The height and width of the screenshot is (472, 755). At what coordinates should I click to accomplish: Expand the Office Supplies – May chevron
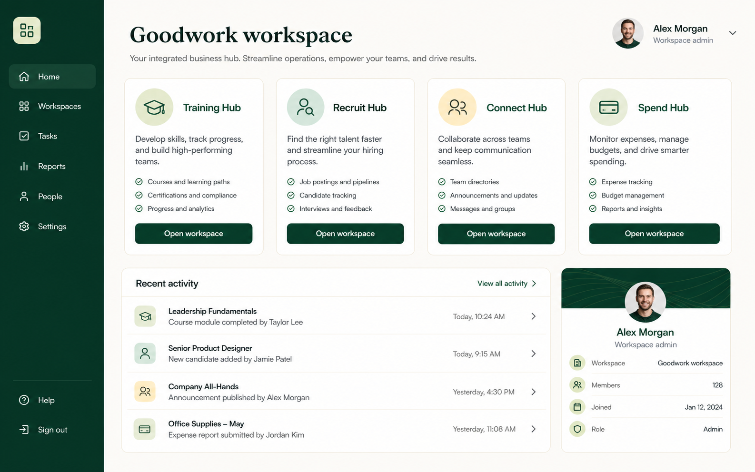pyautogui.click(x=534, y=429)
